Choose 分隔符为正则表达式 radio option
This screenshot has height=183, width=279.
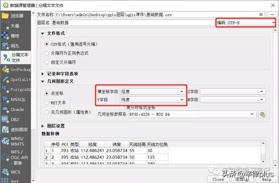point(47,53)
